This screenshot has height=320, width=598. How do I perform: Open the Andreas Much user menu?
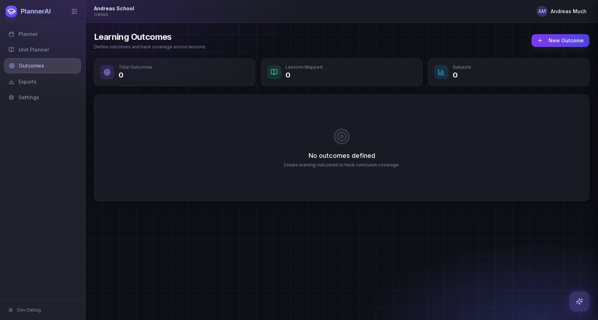(x=568, y=11)
